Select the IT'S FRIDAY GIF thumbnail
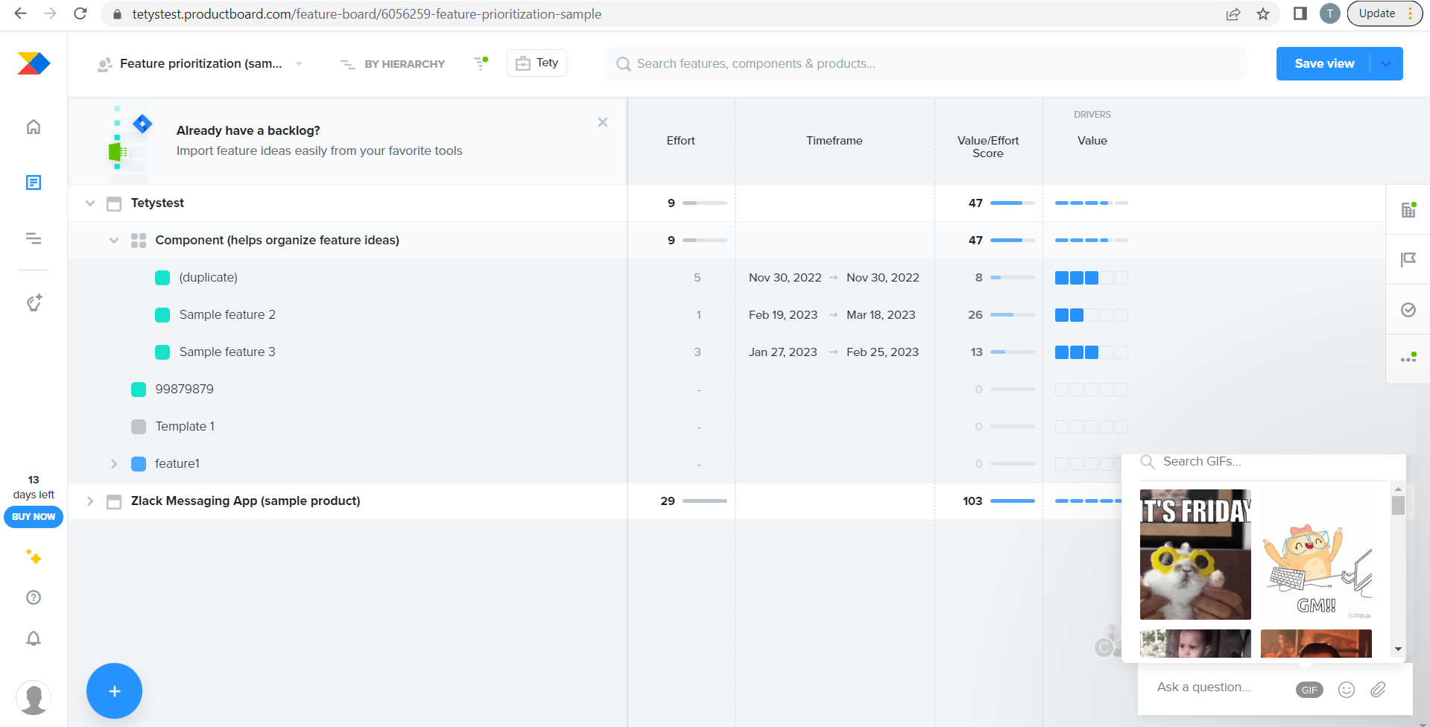The height and width of the screenshot is (727, 1430). 1195,554
